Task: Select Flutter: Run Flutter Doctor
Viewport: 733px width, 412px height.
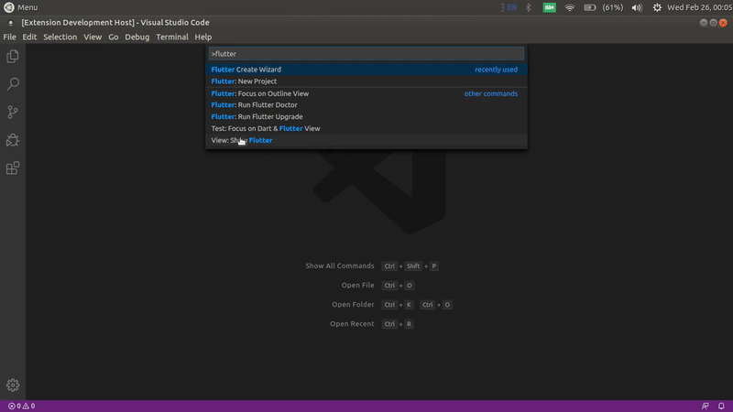Action: click(x=366, y=105)
